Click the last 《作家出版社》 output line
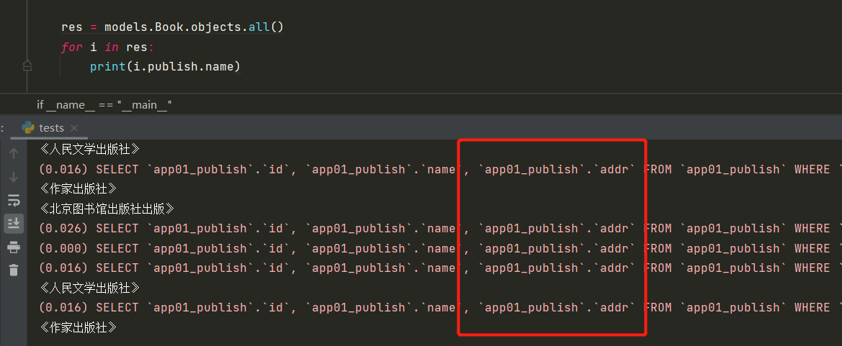842x346 pixels. 79,327
